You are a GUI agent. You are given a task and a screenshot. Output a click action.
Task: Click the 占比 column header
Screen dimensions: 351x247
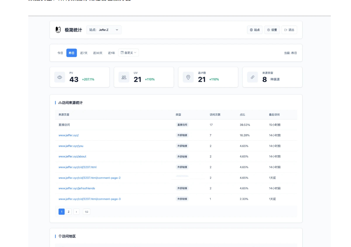coord(242,114)
